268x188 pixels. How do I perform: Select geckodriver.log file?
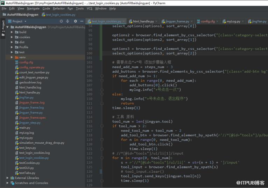pyautogui.click(x=30, y=83)
